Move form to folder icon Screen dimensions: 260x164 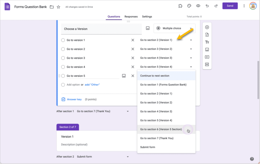(52, 7)
